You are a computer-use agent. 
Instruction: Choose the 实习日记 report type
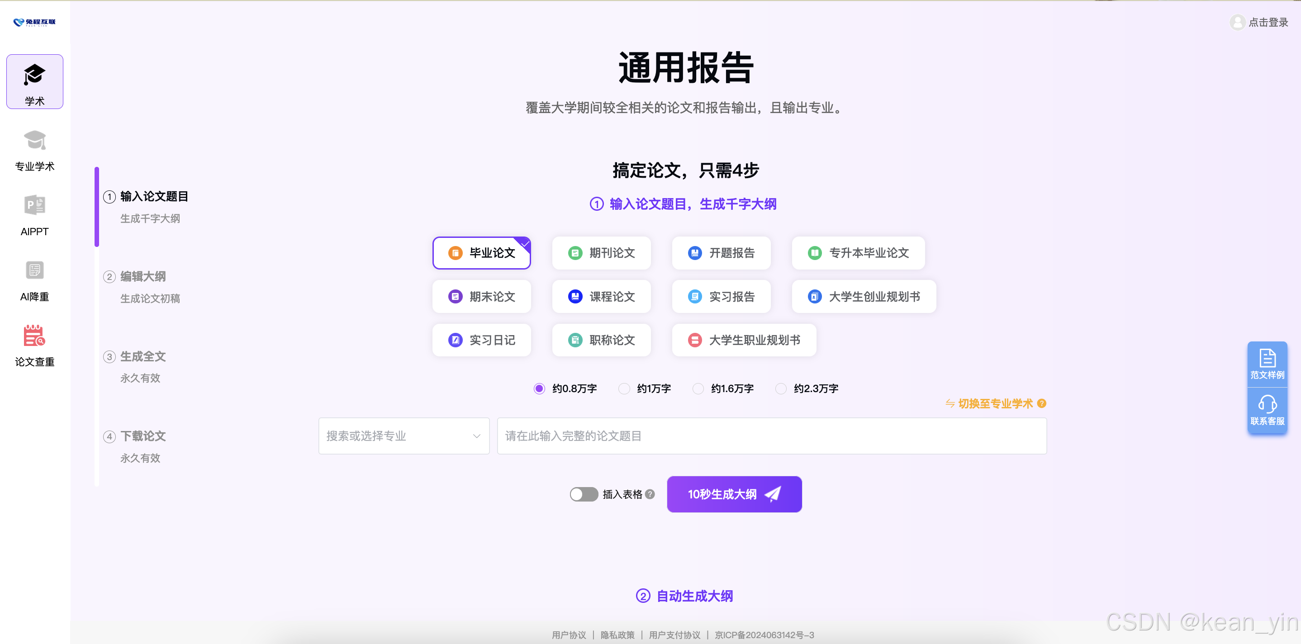(482, 341)
